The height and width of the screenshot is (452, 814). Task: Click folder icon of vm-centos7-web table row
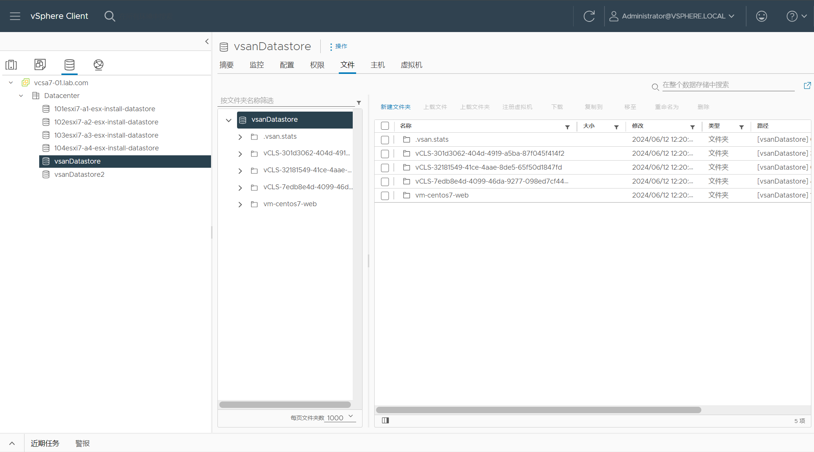point(407,195)
